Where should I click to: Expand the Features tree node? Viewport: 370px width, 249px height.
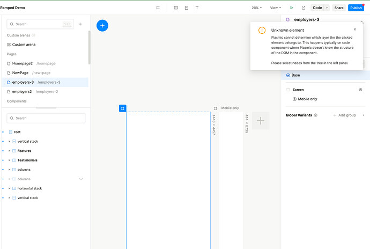coord(9,151)
